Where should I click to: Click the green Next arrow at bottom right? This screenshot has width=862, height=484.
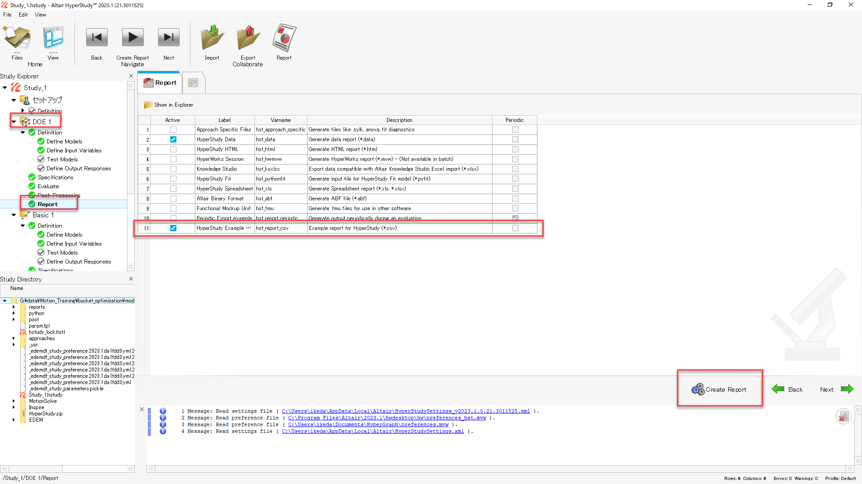pos(847,389)
